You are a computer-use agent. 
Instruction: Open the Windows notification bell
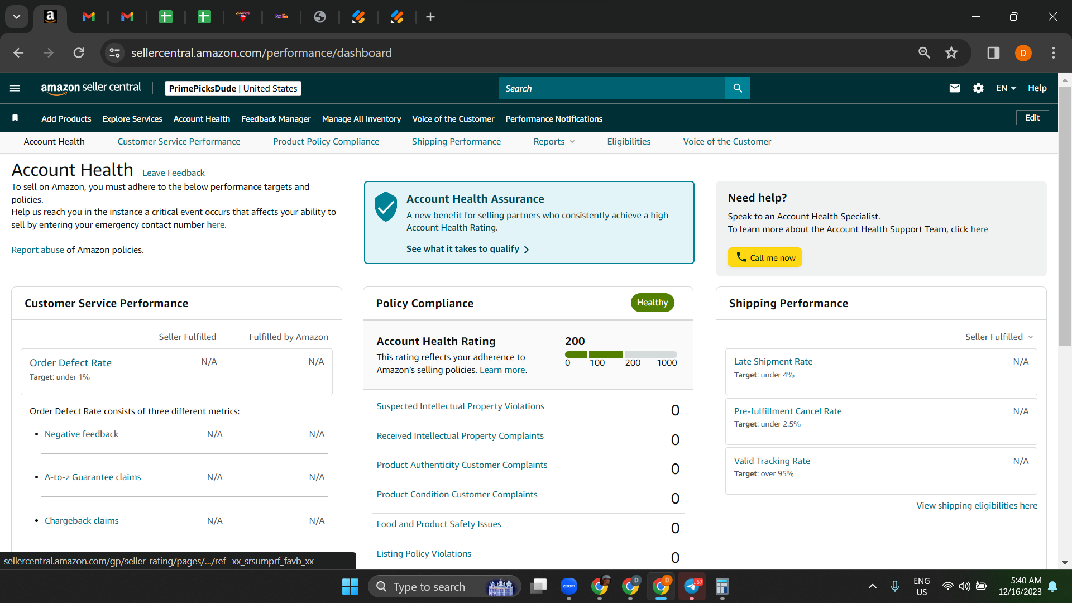pos(1052,586)
